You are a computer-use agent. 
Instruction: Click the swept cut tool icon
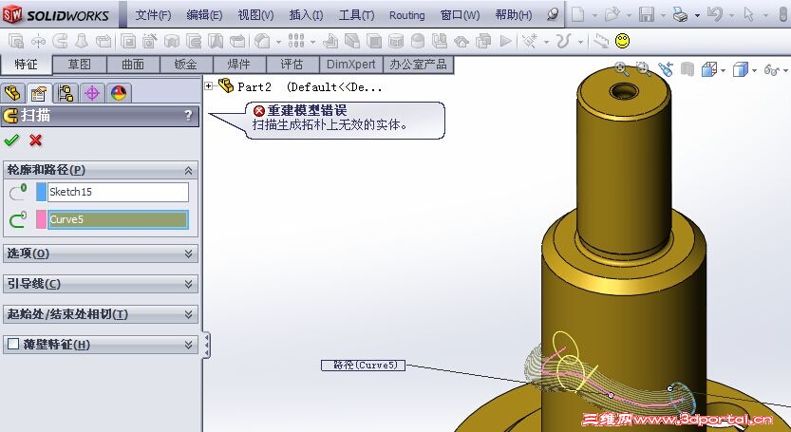194,41
